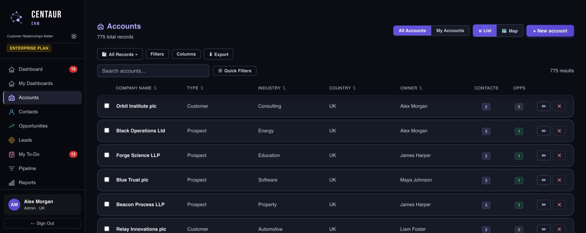
Task: Sign out of the CRM
Action: [42, 223]
